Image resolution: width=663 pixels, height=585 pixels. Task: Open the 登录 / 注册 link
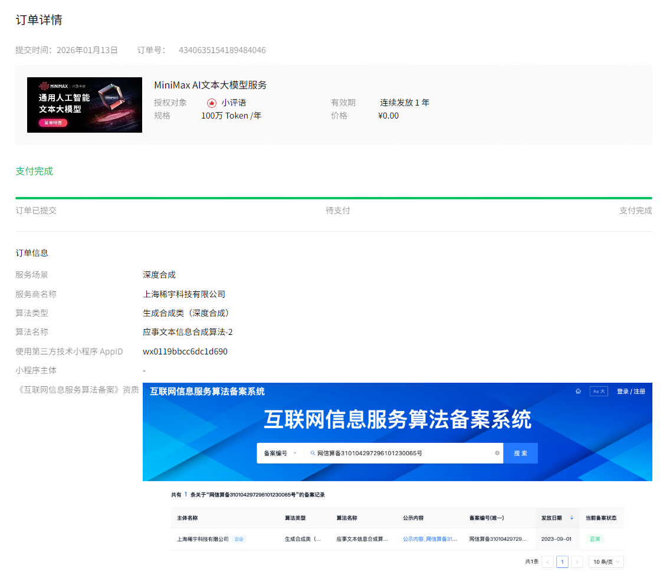(x=631, y=392)
